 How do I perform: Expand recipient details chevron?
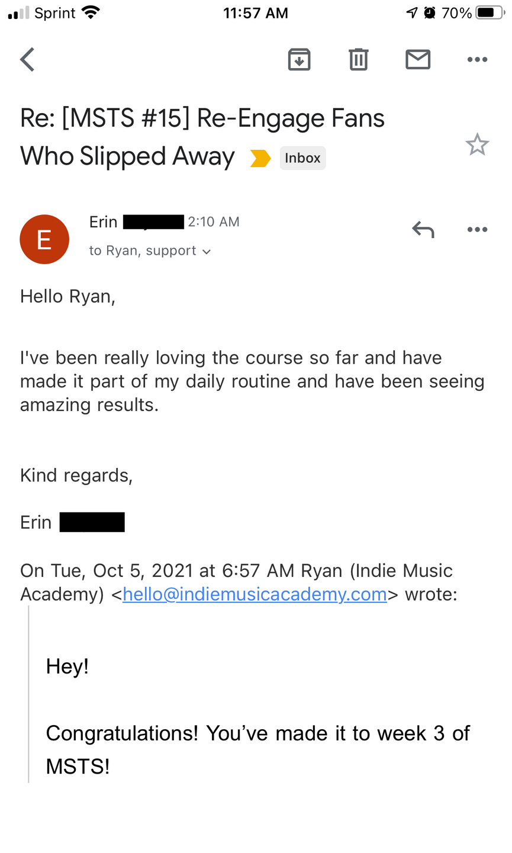pos(207,252)
